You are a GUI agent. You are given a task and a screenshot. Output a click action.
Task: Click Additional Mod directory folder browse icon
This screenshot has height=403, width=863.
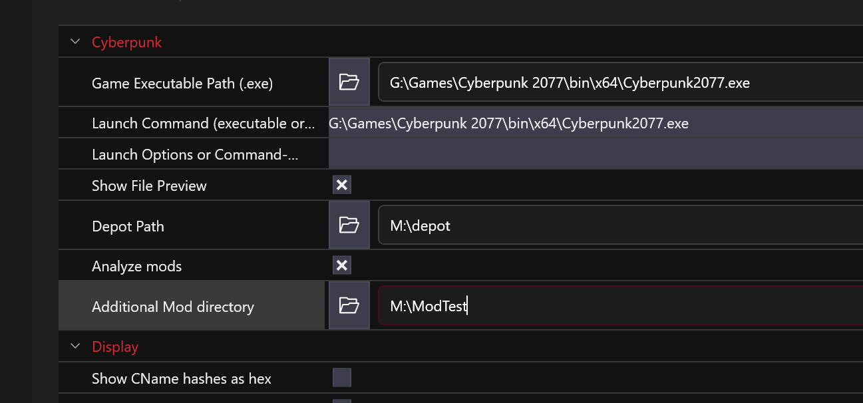pyautogui.click(x=349, y=305)
